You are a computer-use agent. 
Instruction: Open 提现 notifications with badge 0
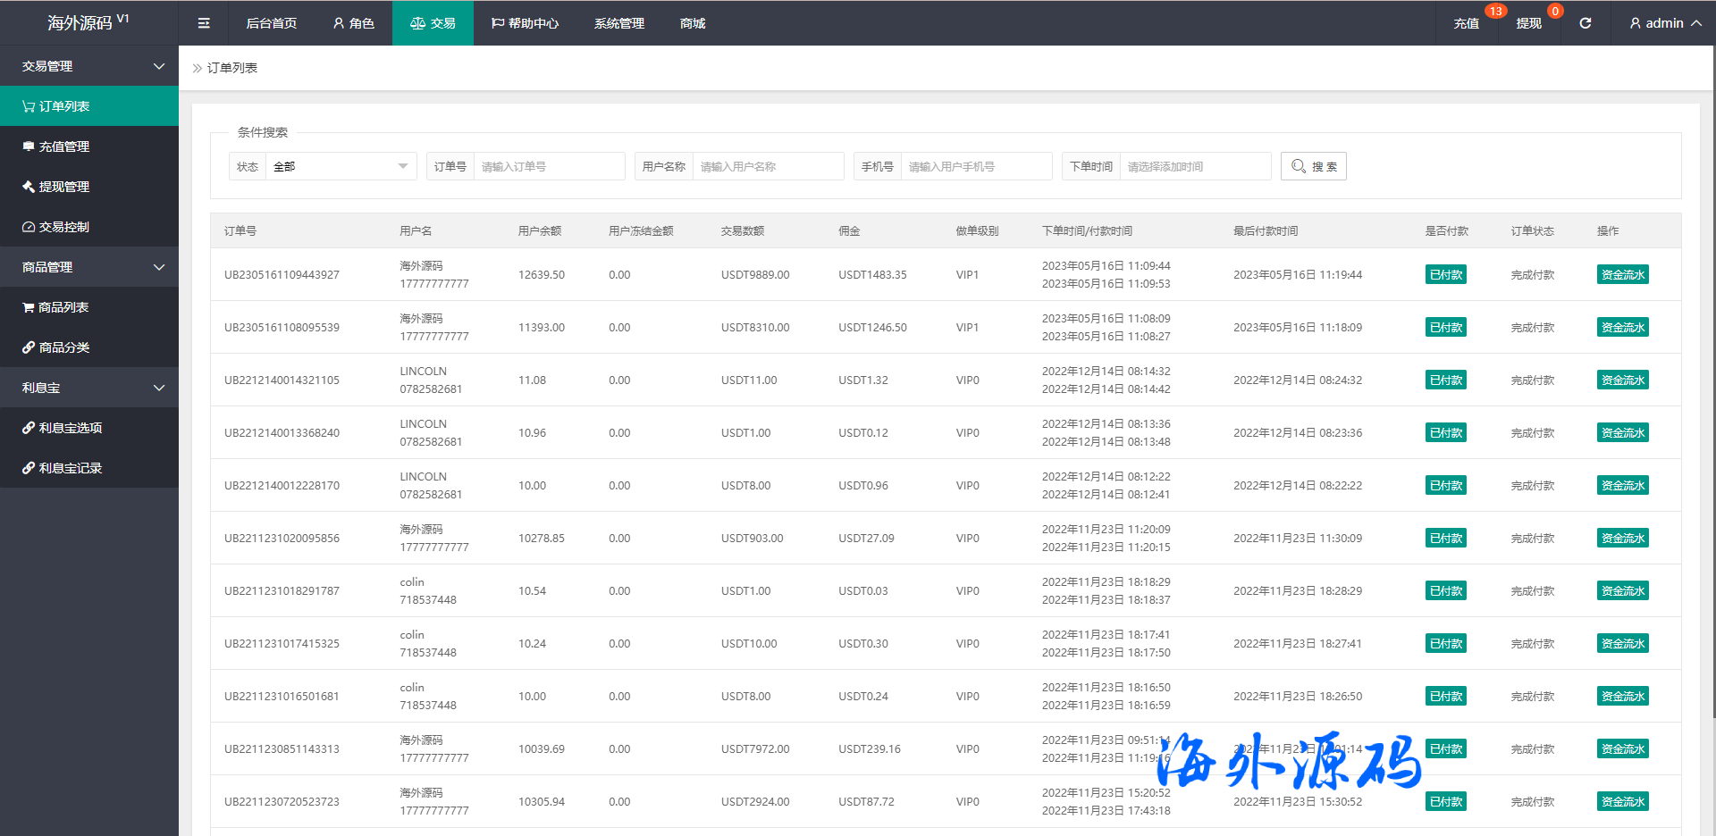tap(1528, 23)
